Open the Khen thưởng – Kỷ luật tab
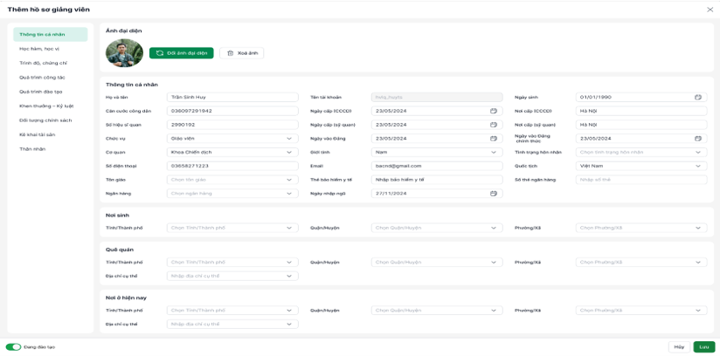The width and height of the screenshot is (720, 356). pyautogui.click(x=46, y=106)
